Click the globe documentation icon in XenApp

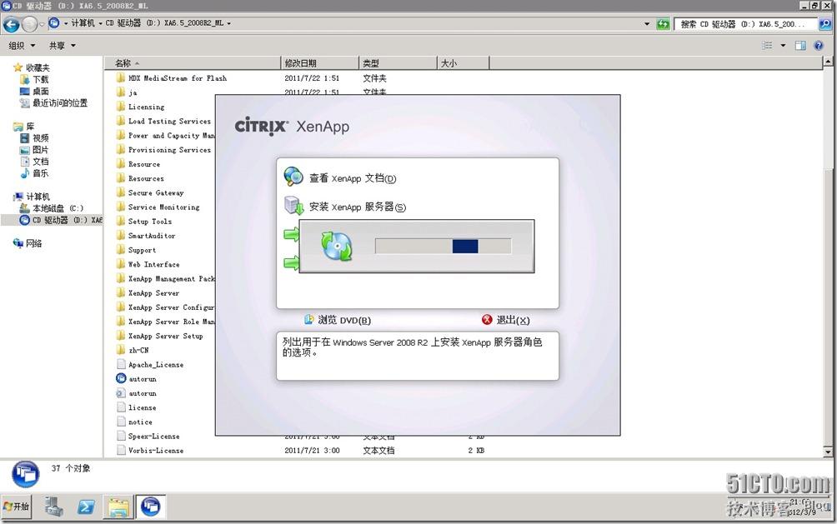(293, 177)
